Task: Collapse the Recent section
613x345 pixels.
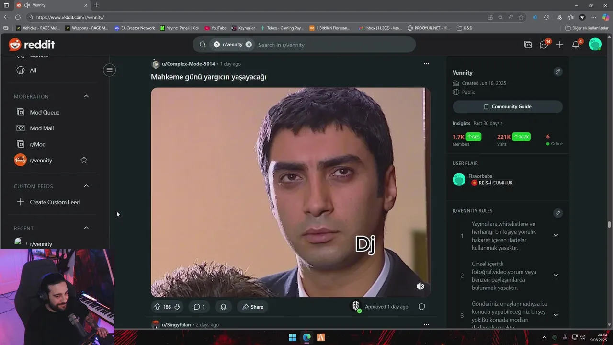Action: click(x=86, y=228)
